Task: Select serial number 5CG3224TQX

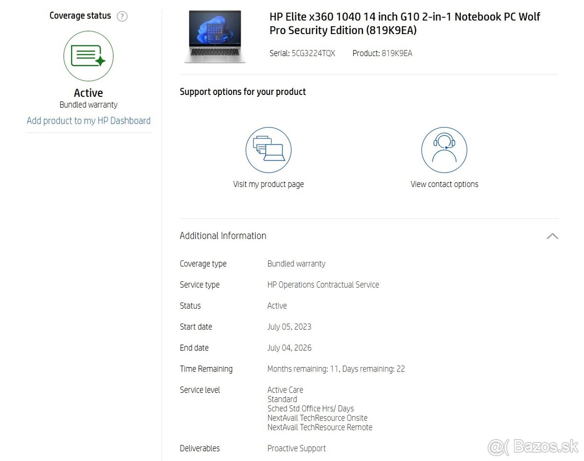Action: (313, 54)
